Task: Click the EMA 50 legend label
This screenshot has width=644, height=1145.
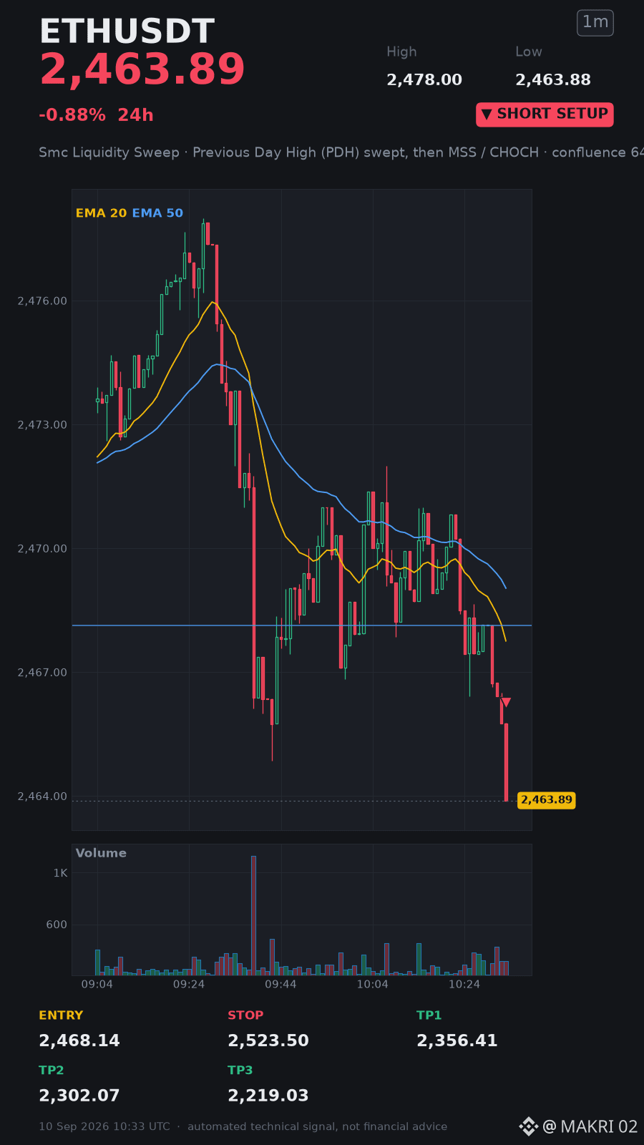Action: [157, 213]
